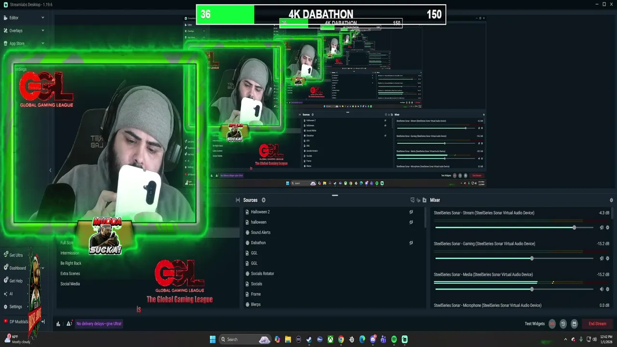Click the No delivery delays give Ultra banner
Image resolution: width=617 pixels, height=347 pixels.
(x=99, y=324)
